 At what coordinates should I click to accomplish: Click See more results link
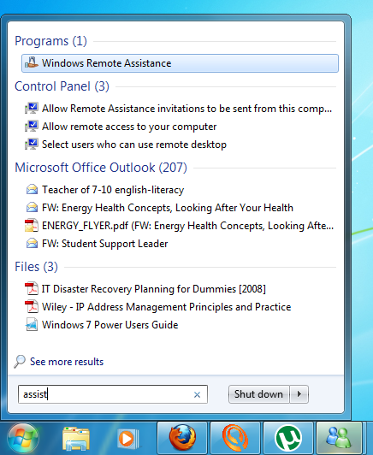(67, 362)
